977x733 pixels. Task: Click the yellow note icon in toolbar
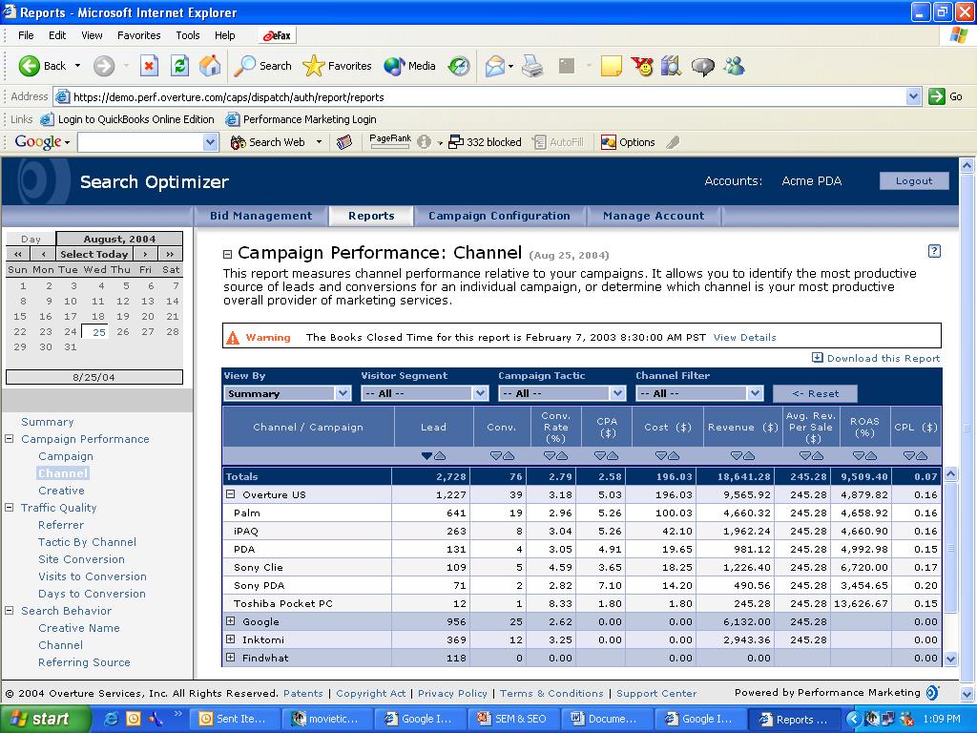611,66
